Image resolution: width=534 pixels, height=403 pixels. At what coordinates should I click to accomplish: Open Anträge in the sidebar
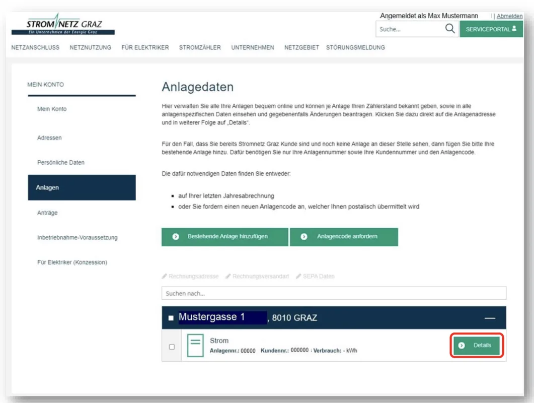pyautogui.click(x=47, y=213)
